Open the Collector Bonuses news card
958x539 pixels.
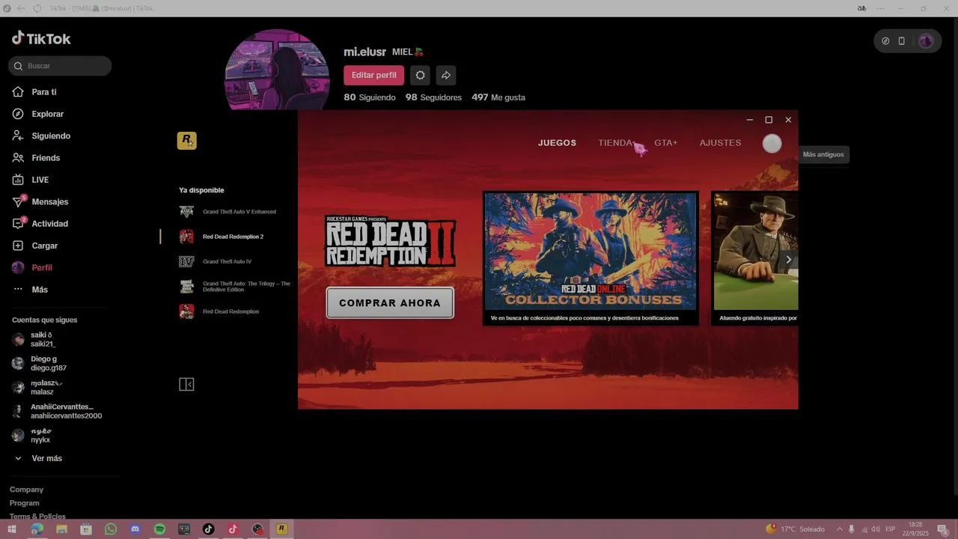click(x=591, y=258)
